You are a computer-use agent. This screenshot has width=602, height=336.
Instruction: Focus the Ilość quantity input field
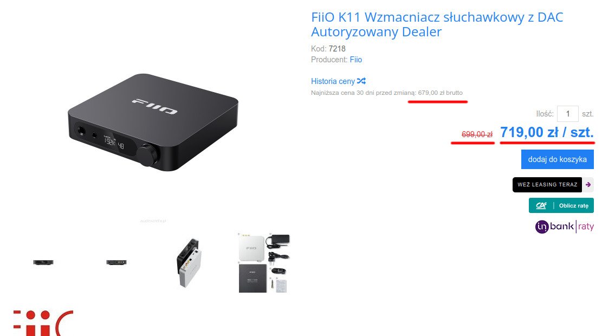click(x=567, y=114)
